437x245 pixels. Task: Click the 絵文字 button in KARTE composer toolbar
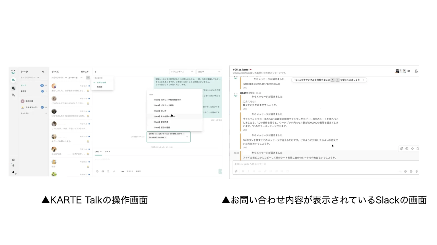(x=138, y=171)
